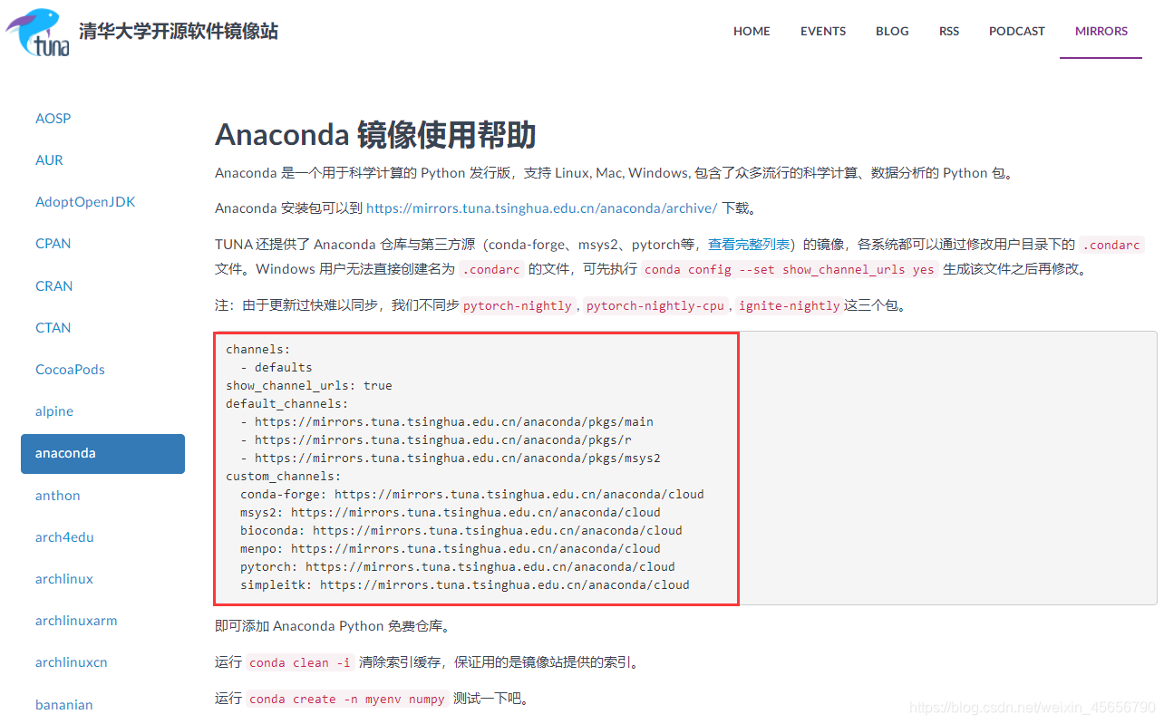Click the TUNA logo icon

coord(38,31)
